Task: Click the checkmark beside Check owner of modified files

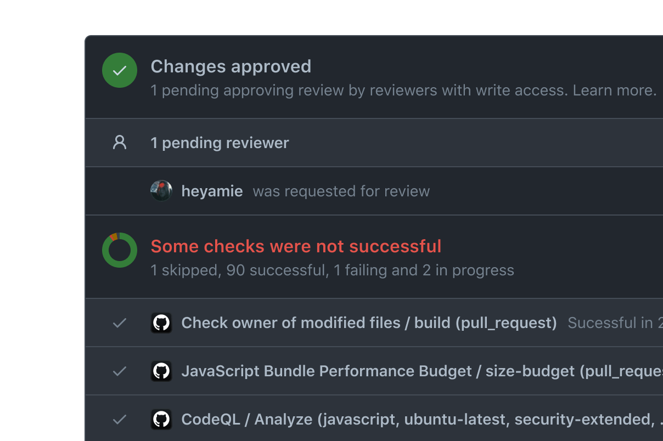Action: [x=120, y=323]
